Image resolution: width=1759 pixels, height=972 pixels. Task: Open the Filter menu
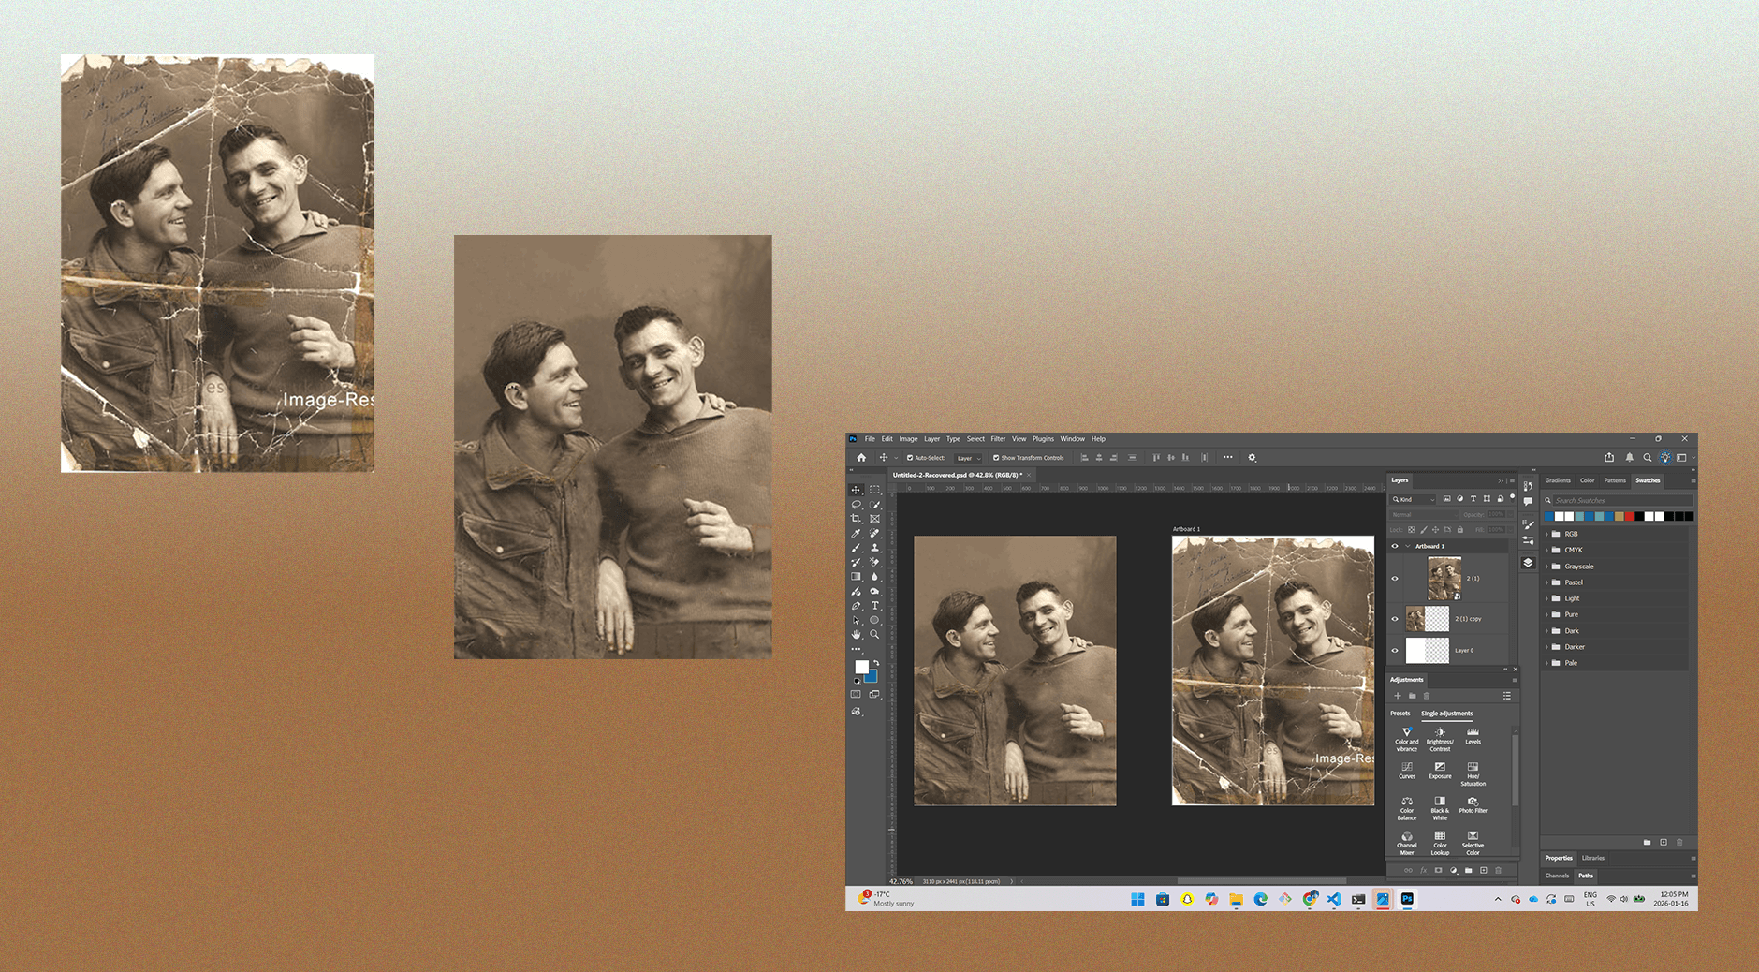998,439
